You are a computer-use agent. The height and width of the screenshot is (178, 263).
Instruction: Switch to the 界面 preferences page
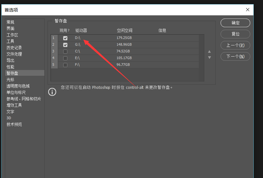pos(11,28)
